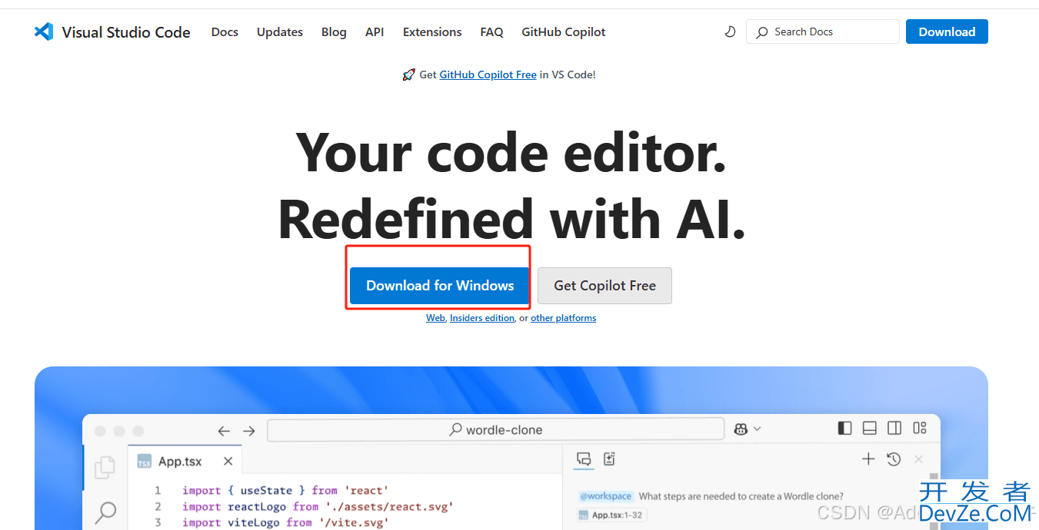Open the GitHub Copilot menu item
Viewport: 1039px width, 530px height.
pos(564,31)
